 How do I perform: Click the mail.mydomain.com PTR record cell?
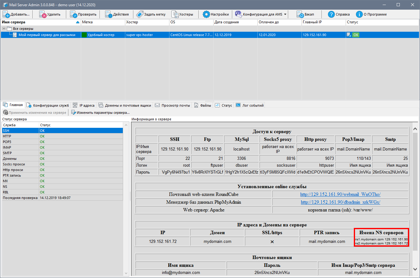(x=327, y=241)
